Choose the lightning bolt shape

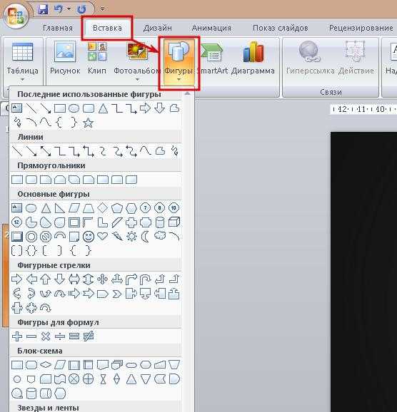(117, 236)
